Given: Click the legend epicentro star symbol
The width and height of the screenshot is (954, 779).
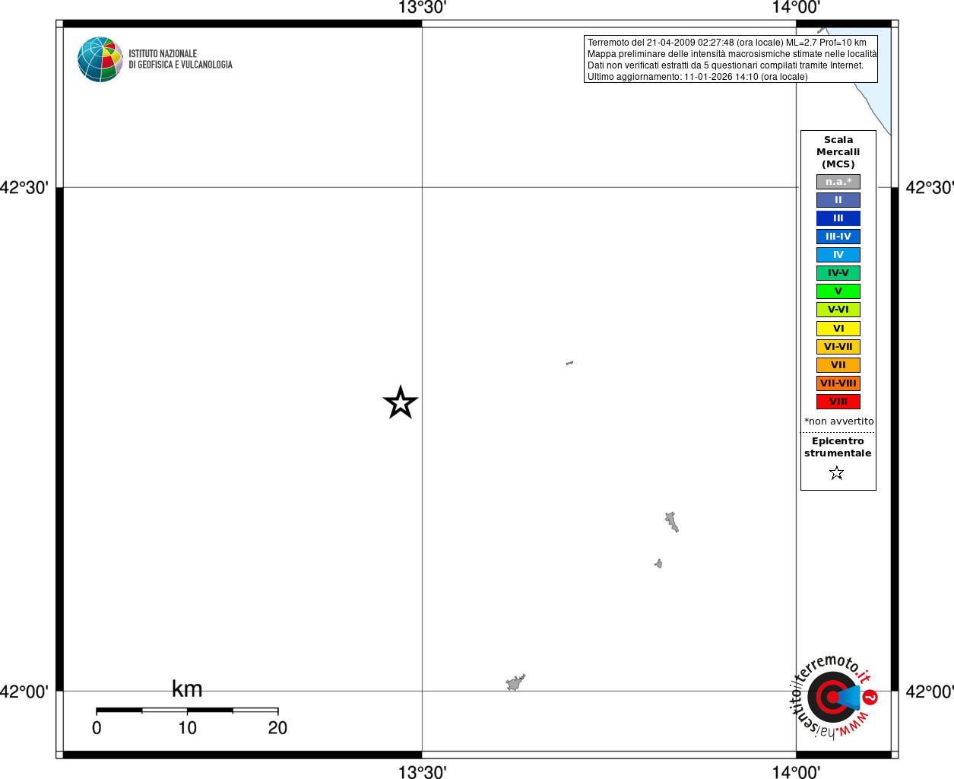Looking at the screenshot, I should [x=837, y=473].
